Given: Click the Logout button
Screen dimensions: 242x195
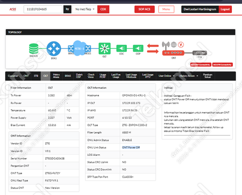Looking at the screenshot, I should [225, 9].
